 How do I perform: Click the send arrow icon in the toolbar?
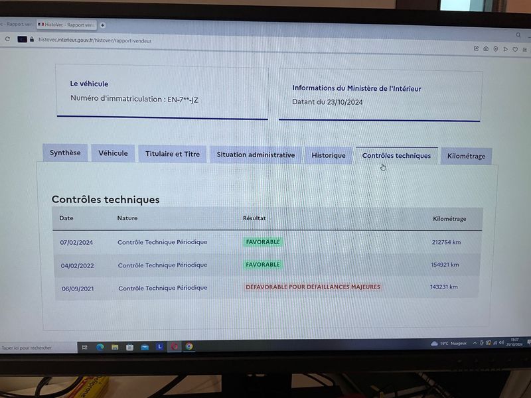pos(505,49)
